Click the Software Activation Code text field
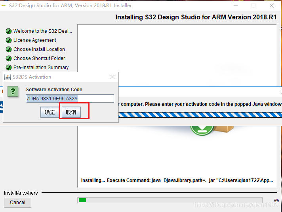The height and width of the screenshot is (212, 282). click(x=70, y=99)
